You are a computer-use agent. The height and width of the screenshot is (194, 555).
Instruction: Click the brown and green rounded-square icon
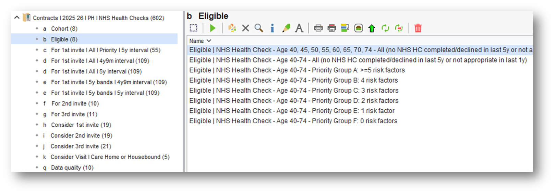pos(359,28)
